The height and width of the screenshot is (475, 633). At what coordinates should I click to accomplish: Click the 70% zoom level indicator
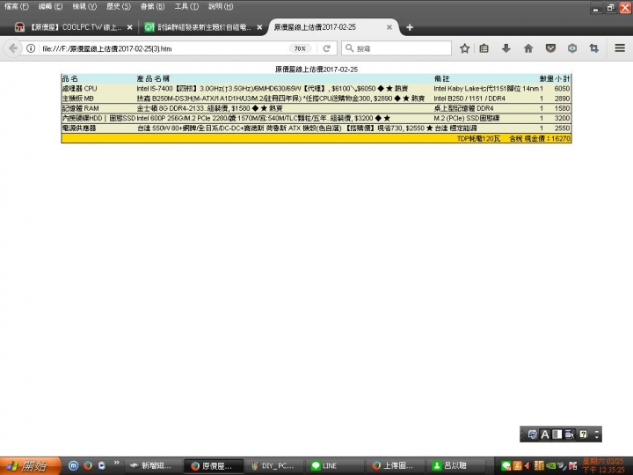[x=300, y=48]
